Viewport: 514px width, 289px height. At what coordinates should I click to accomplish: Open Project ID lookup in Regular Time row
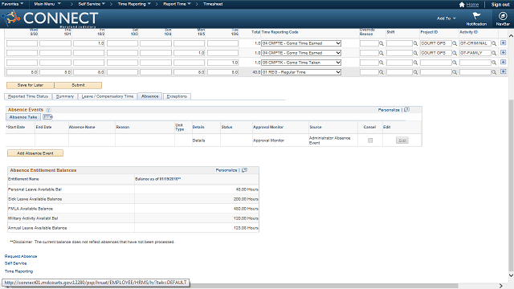pos(455,72)
